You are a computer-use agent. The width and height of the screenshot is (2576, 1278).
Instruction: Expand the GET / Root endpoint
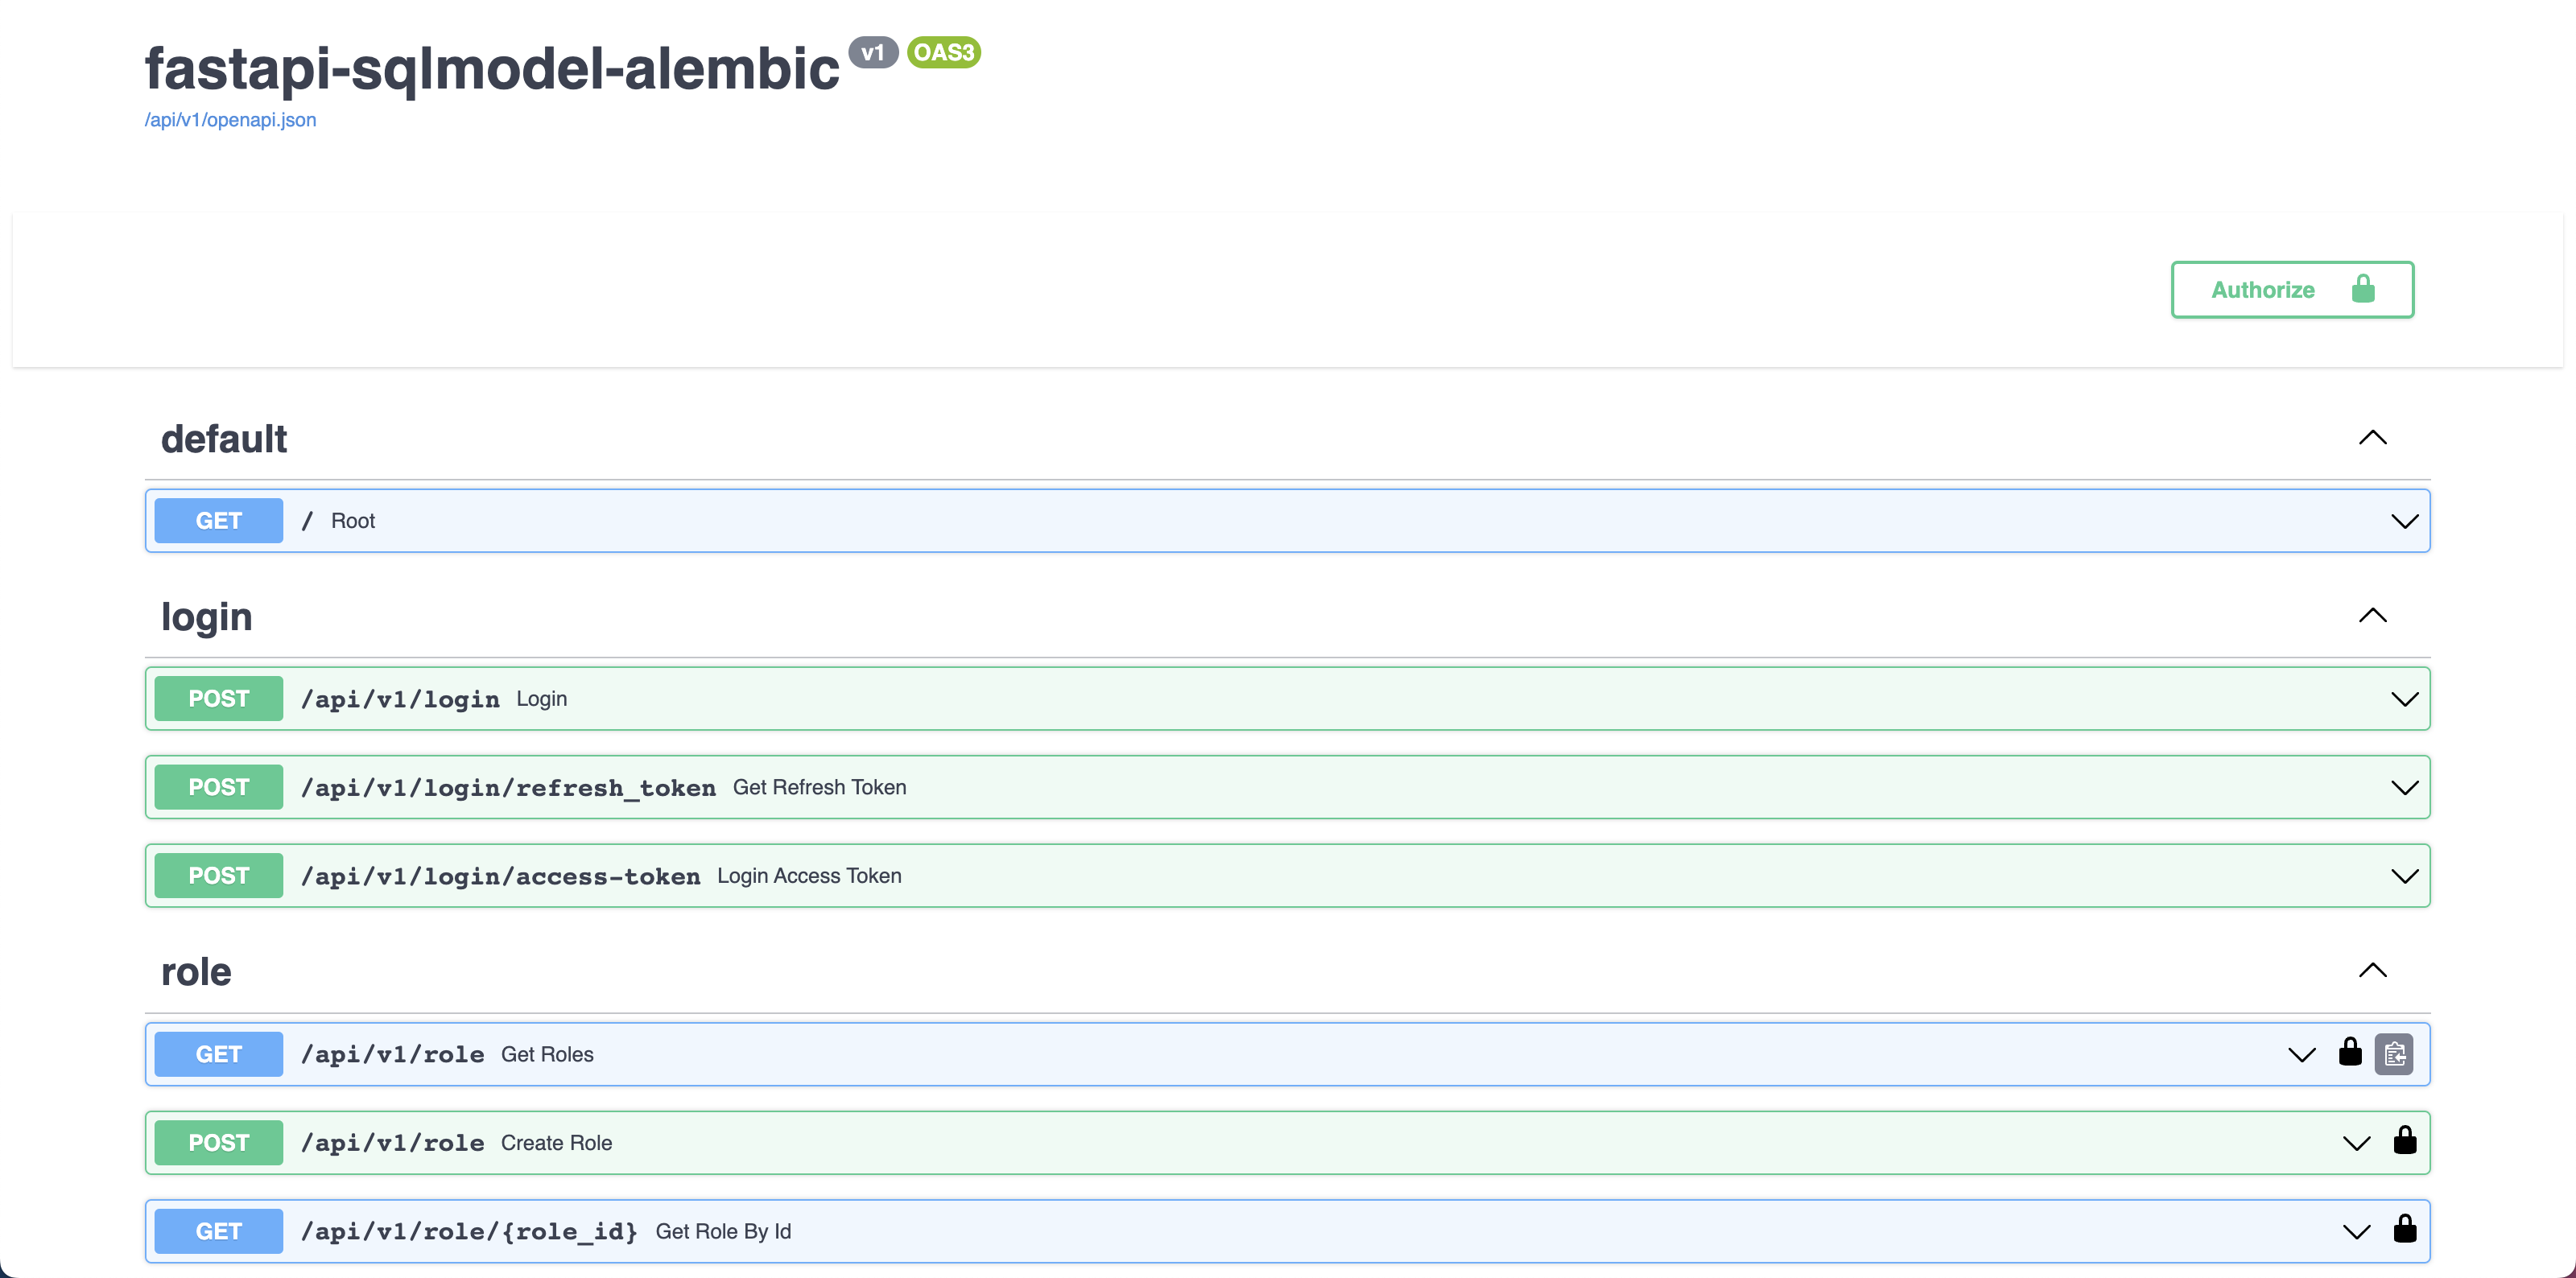click(x=2404, y=521)
